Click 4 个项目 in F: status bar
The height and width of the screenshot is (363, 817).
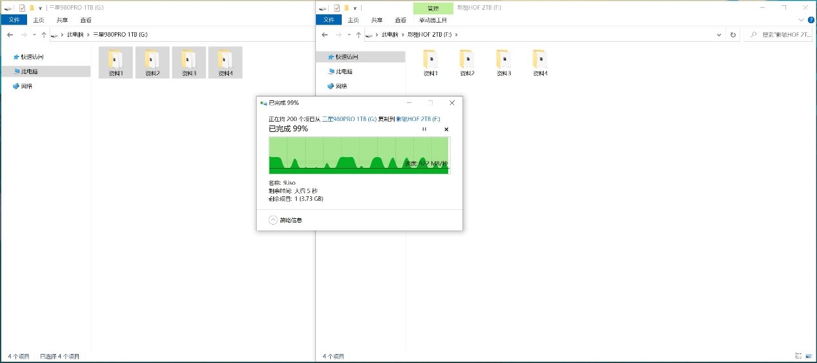[x=333, y=356]
